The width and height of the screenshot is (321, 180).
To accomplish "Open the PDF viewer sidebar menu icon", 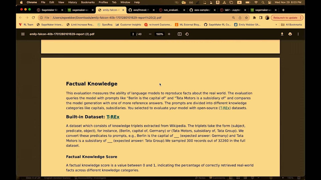I will [x=23, y=34].
